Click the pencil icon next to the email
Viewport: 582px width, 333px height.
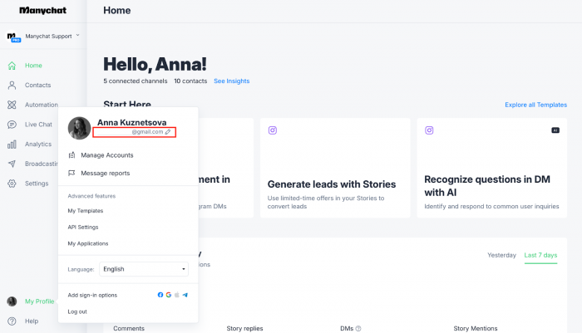[168, 132]
